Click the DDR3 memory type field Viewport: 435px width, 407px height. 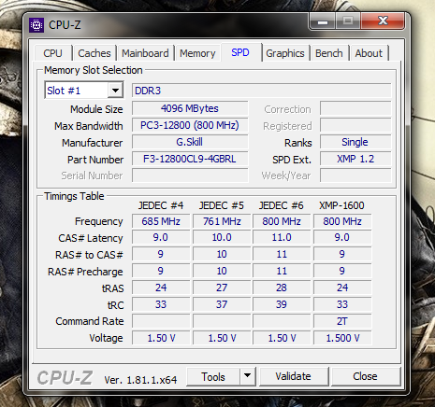click(261, 91)
